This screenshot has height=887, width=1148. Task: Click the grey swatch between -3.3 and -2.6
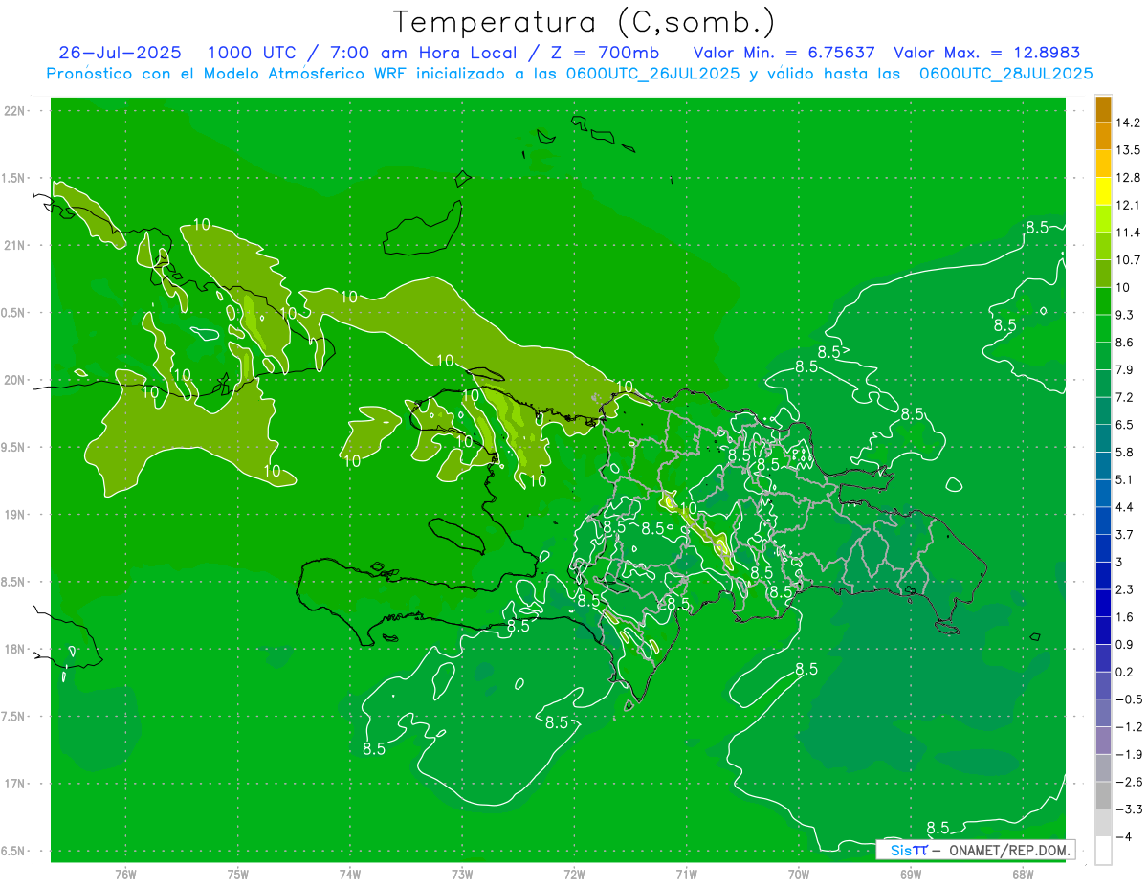1103,795
